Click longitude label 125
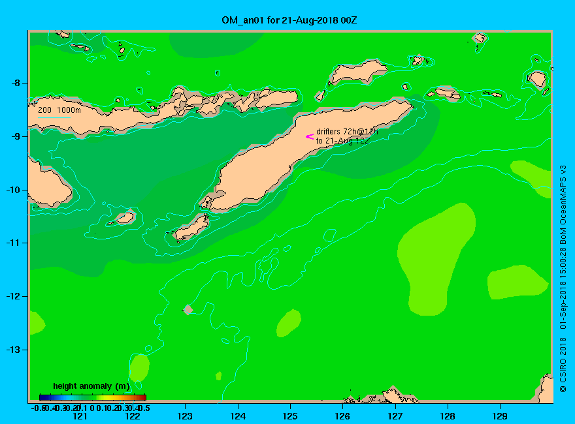This screenshot has height=424, width=575. pos(290,416)
